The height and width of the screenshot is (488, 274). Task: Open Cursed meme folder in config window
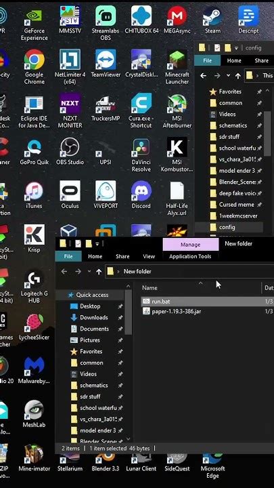[x=236, y=205]
